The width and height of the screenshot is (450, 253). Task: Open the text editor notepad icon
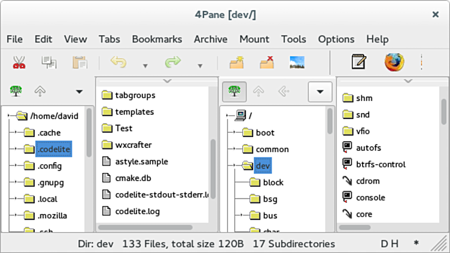tap(358, 62)
